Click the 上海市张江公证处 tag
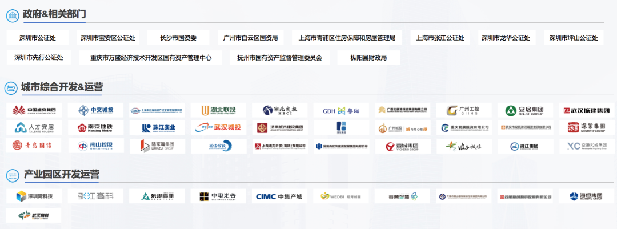 pyautogui.click(x=440, y=38)
